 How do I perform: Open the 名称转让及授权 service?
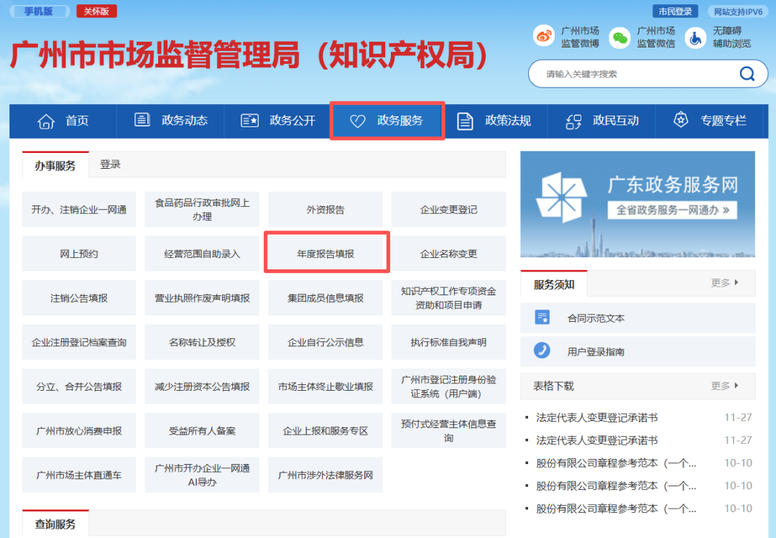point(202,342)
